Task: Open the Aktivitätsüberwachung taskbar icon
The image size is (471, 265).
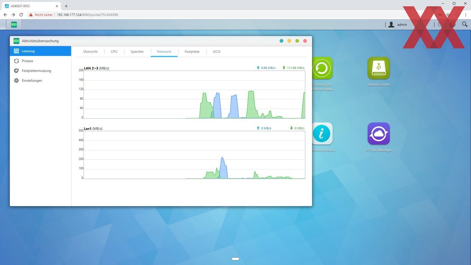Action: (14, 25)
